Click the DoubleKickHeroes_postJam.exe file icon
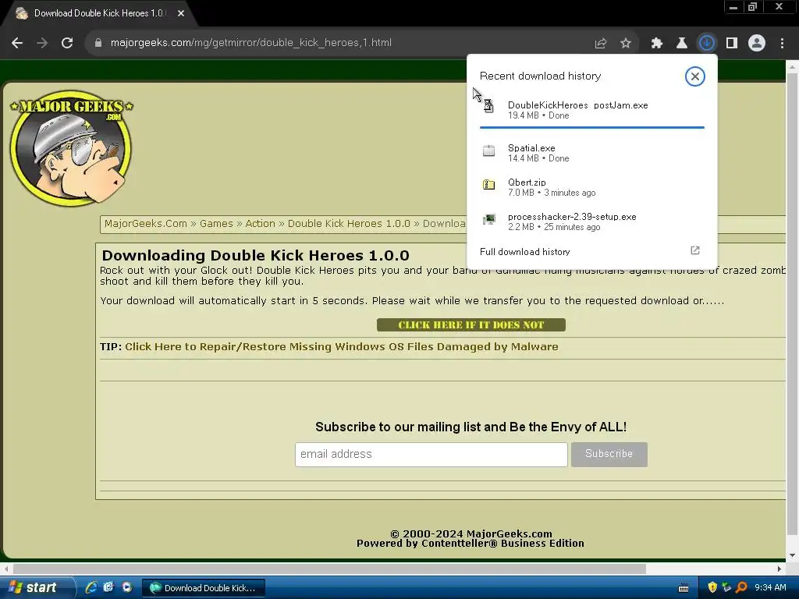799x599 pixels. (488, 105)
